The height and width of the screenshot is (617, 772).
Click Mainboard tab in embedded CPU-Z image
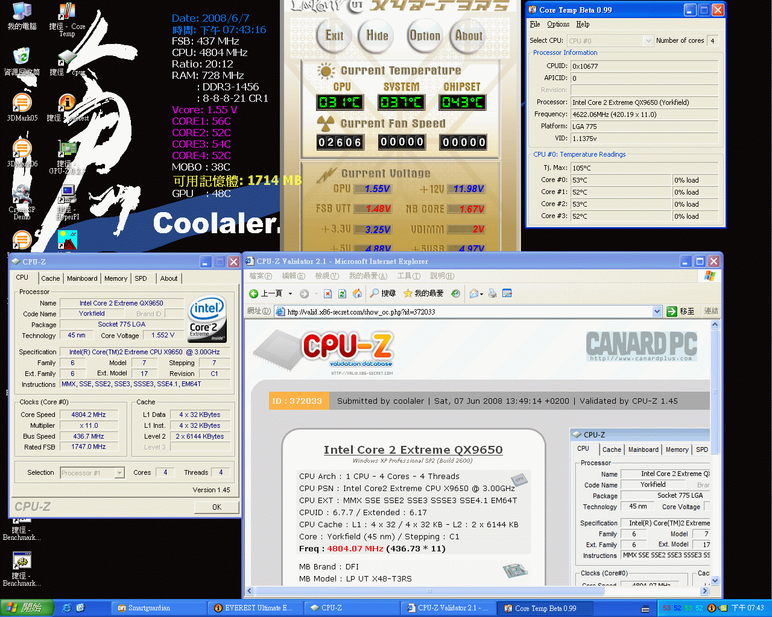coord(643,449)
